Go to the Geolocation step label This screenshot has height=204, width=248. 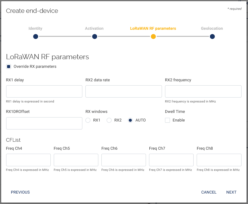point(212,29)
